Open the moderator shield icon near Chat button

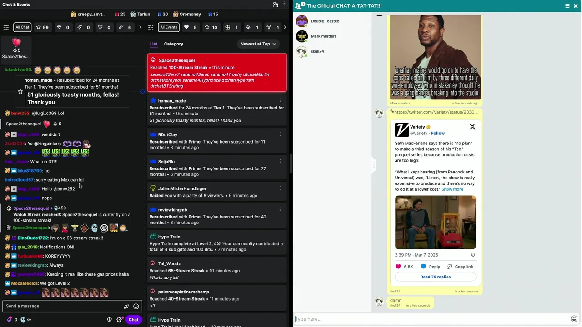[x=110, y=320]
